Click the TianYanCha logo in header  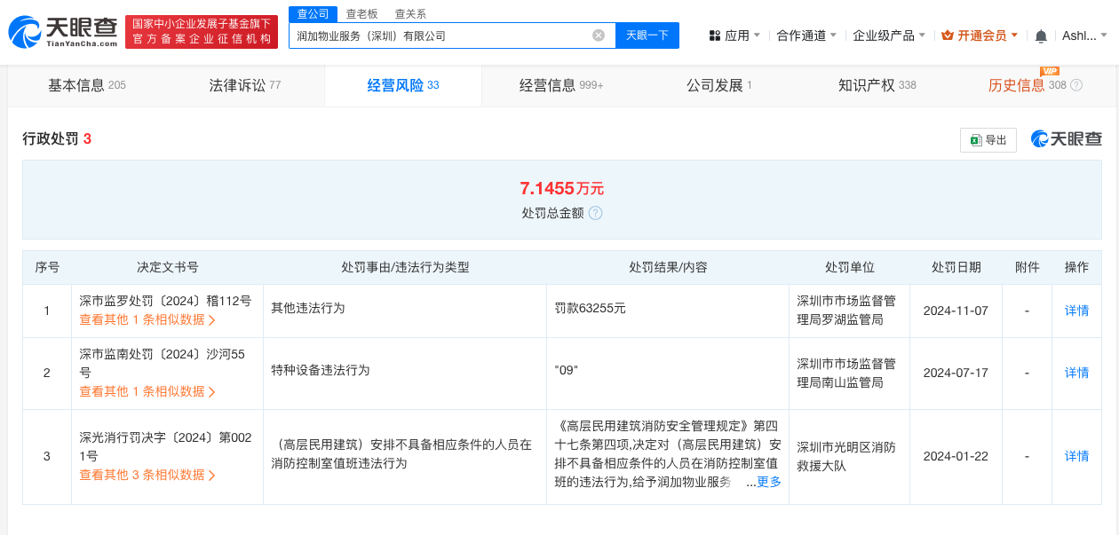[x=62, y=31]
